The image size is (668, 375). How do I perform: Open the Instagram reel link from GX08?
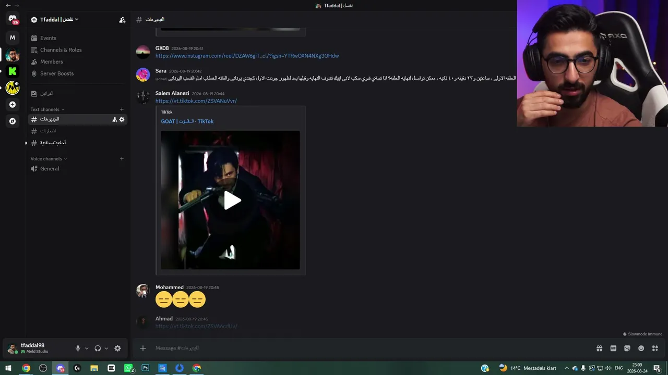(x=247, y=56)
